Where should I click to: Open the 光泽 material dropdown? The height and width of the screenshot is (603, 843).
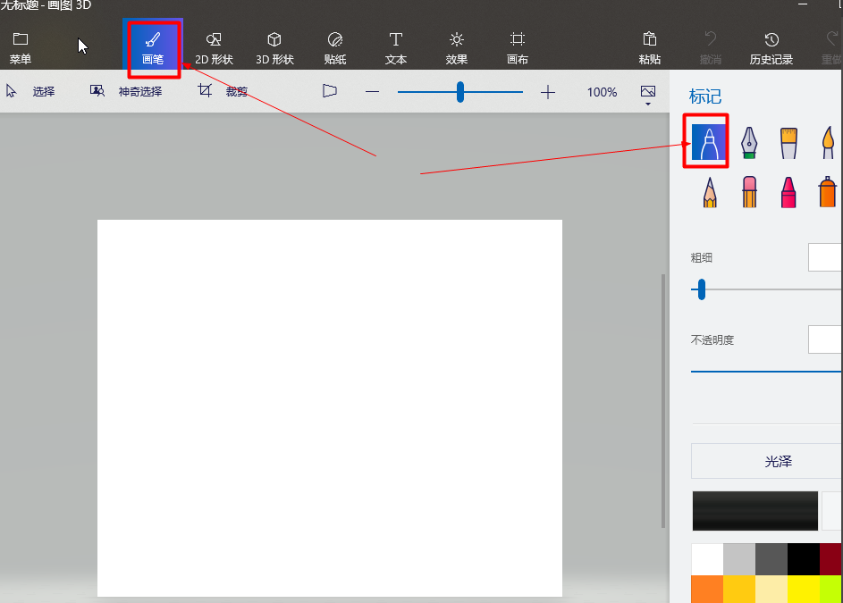(767, 461)
